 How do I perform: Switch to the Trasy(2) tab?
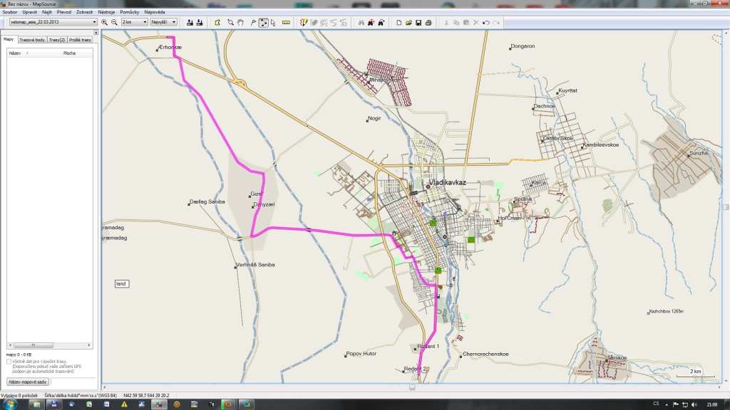coord(57,40)
